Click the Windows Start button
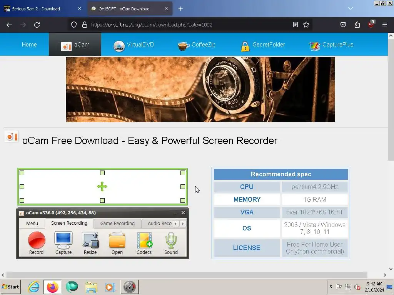The width and height of the screenshot is (394, 295). coord(10,287)
